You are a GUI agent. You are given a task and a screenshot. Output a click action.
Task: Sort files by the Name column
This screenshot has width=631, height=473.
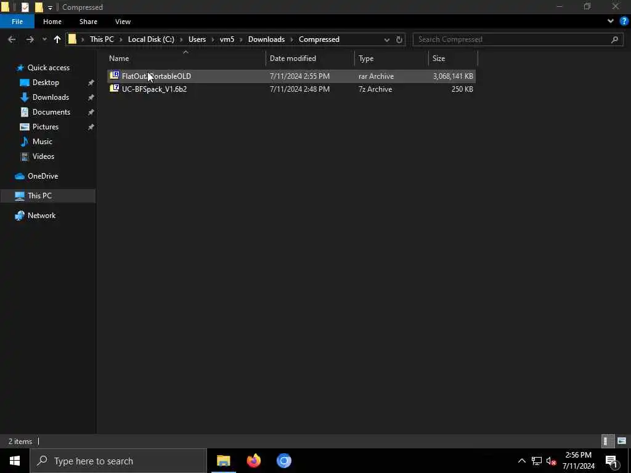tap(119, 59)
